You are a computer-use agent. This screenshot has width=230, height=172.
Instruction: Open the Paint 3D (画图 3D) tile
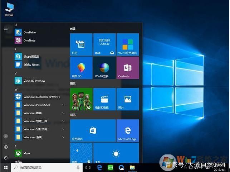(x=81, y=68)
